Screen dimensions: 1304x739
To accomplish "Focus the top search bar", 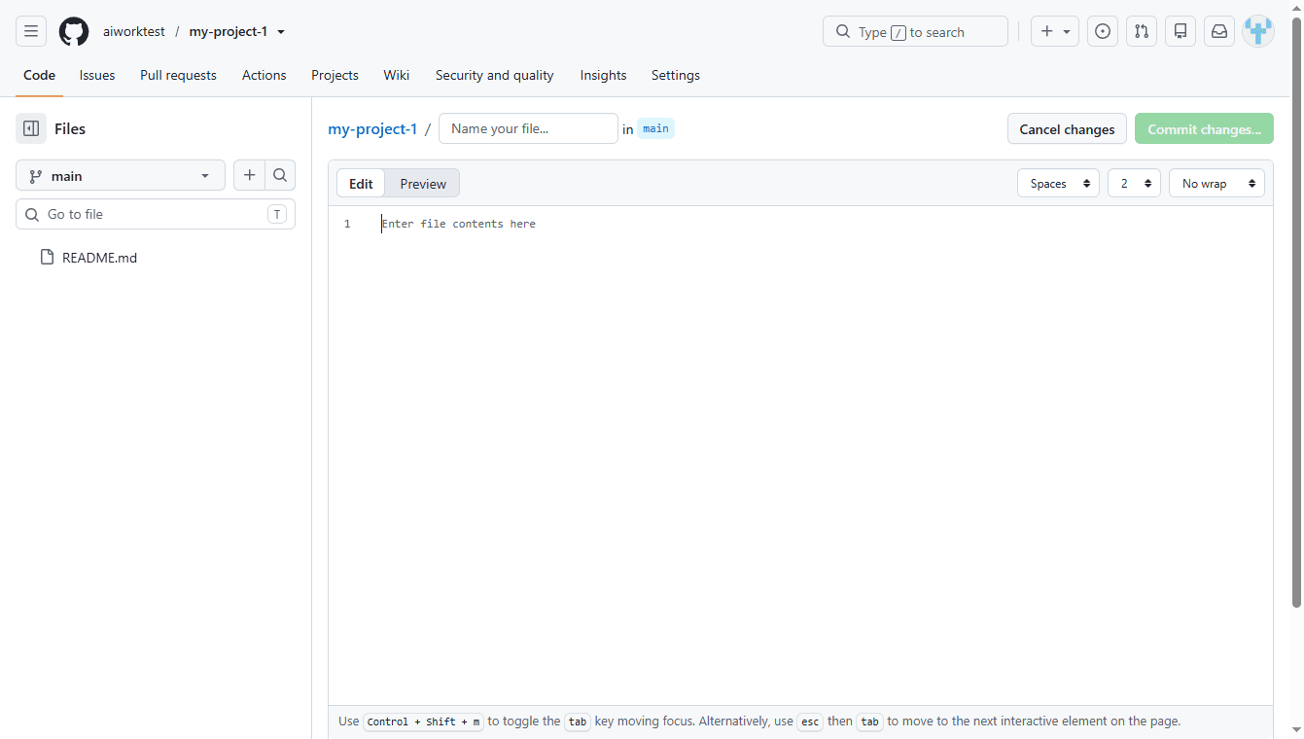I will 915,31.
